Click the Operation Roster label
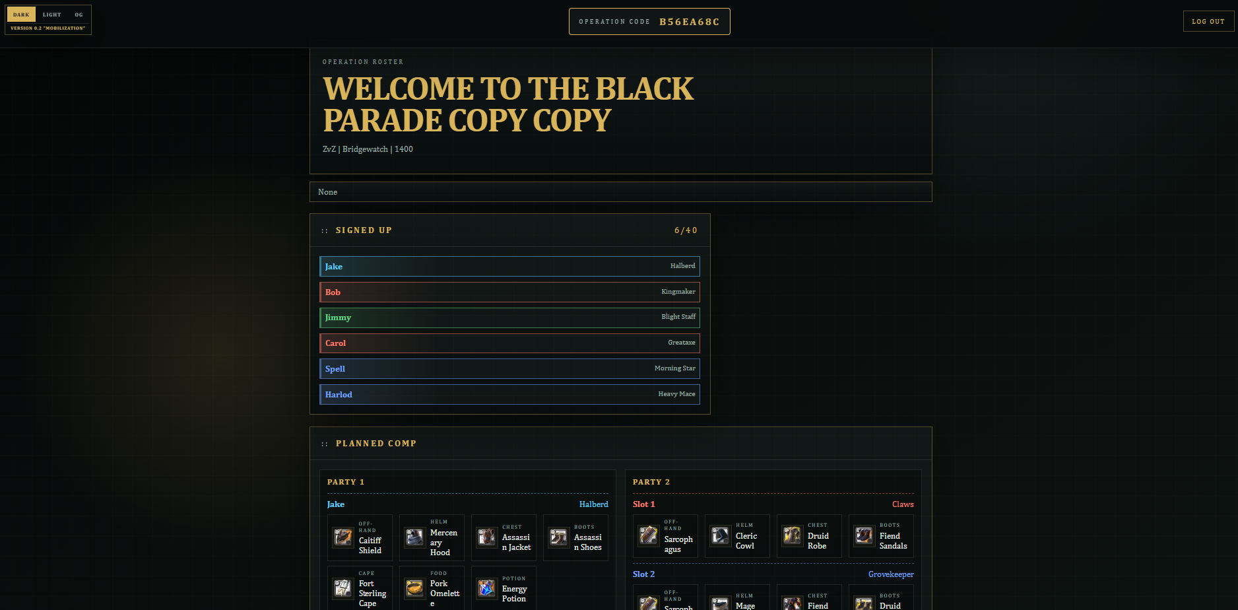This screenshot has width=1238, height=610. tap(363, 62)
